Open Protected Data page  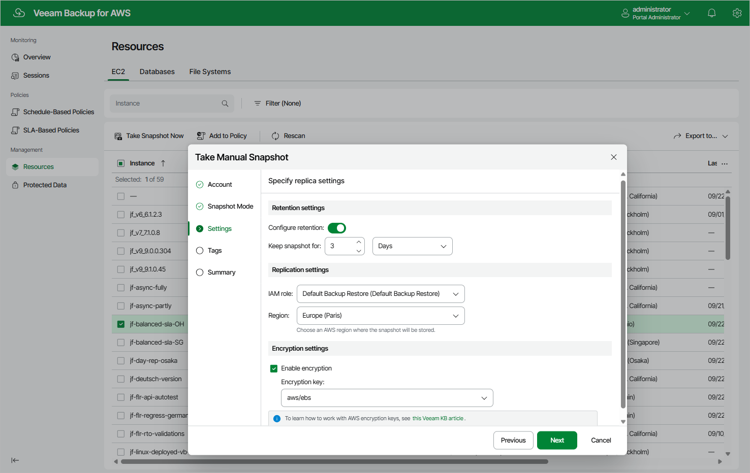45,185
